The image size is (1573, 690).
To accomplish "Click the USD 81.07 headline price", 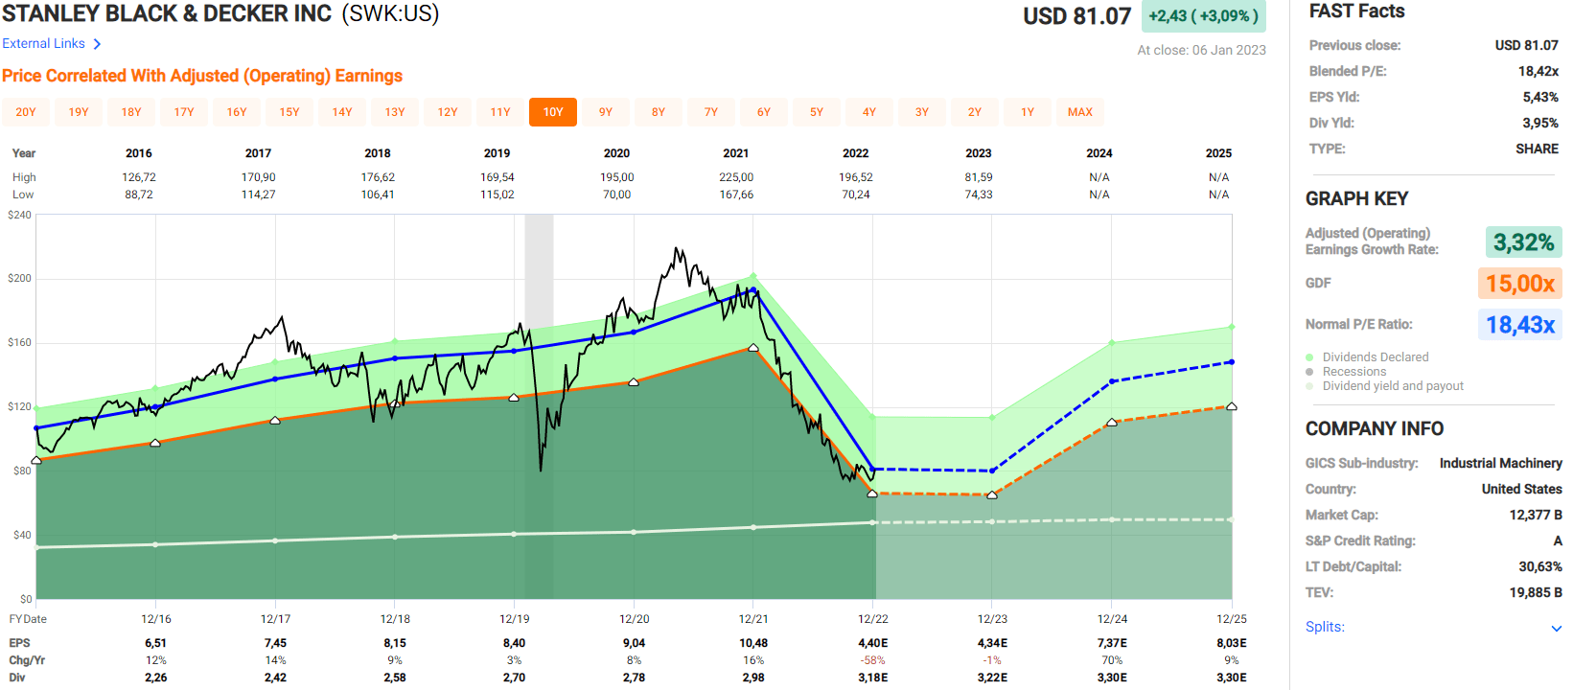I will tap(1077, 16).
